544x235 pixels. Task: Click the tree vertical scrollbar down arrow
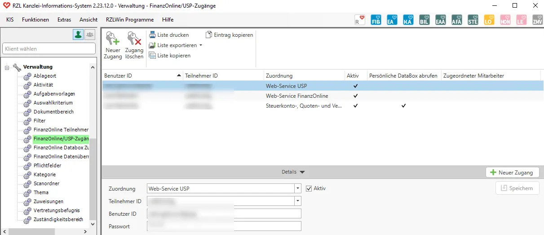click(x=93, y=223)
